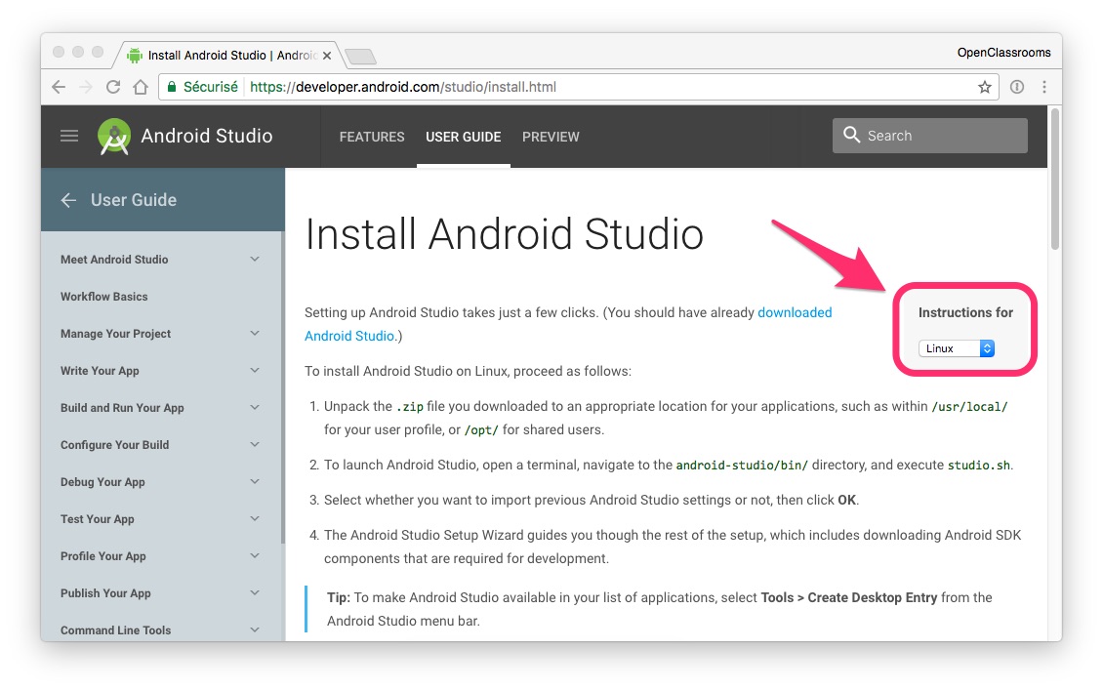Open Chrome's three-dot menu
The width and height of the screenshot is (1103, 690).
click(1044, 87)
